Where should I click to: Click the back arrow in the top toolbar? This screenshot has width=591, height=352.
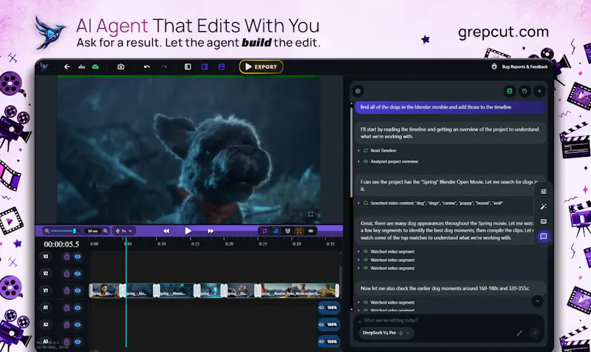click(66, 67)
